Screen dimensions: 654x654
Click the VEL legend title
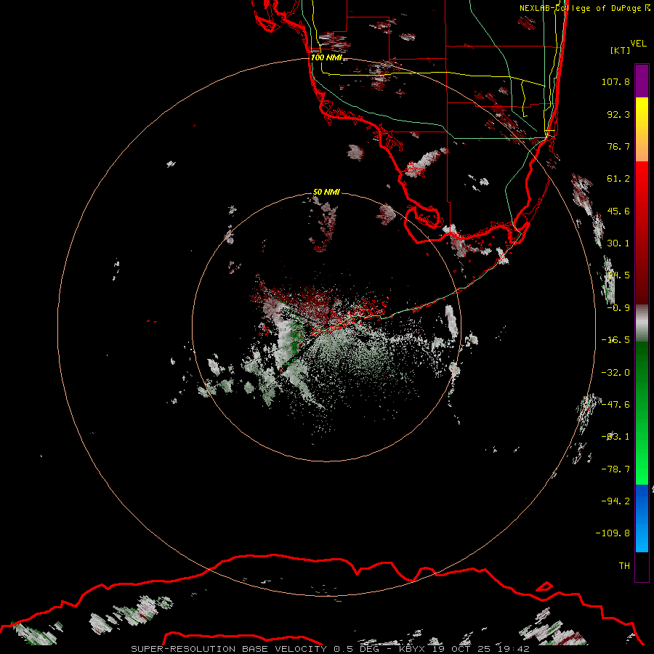click(638, 43)
